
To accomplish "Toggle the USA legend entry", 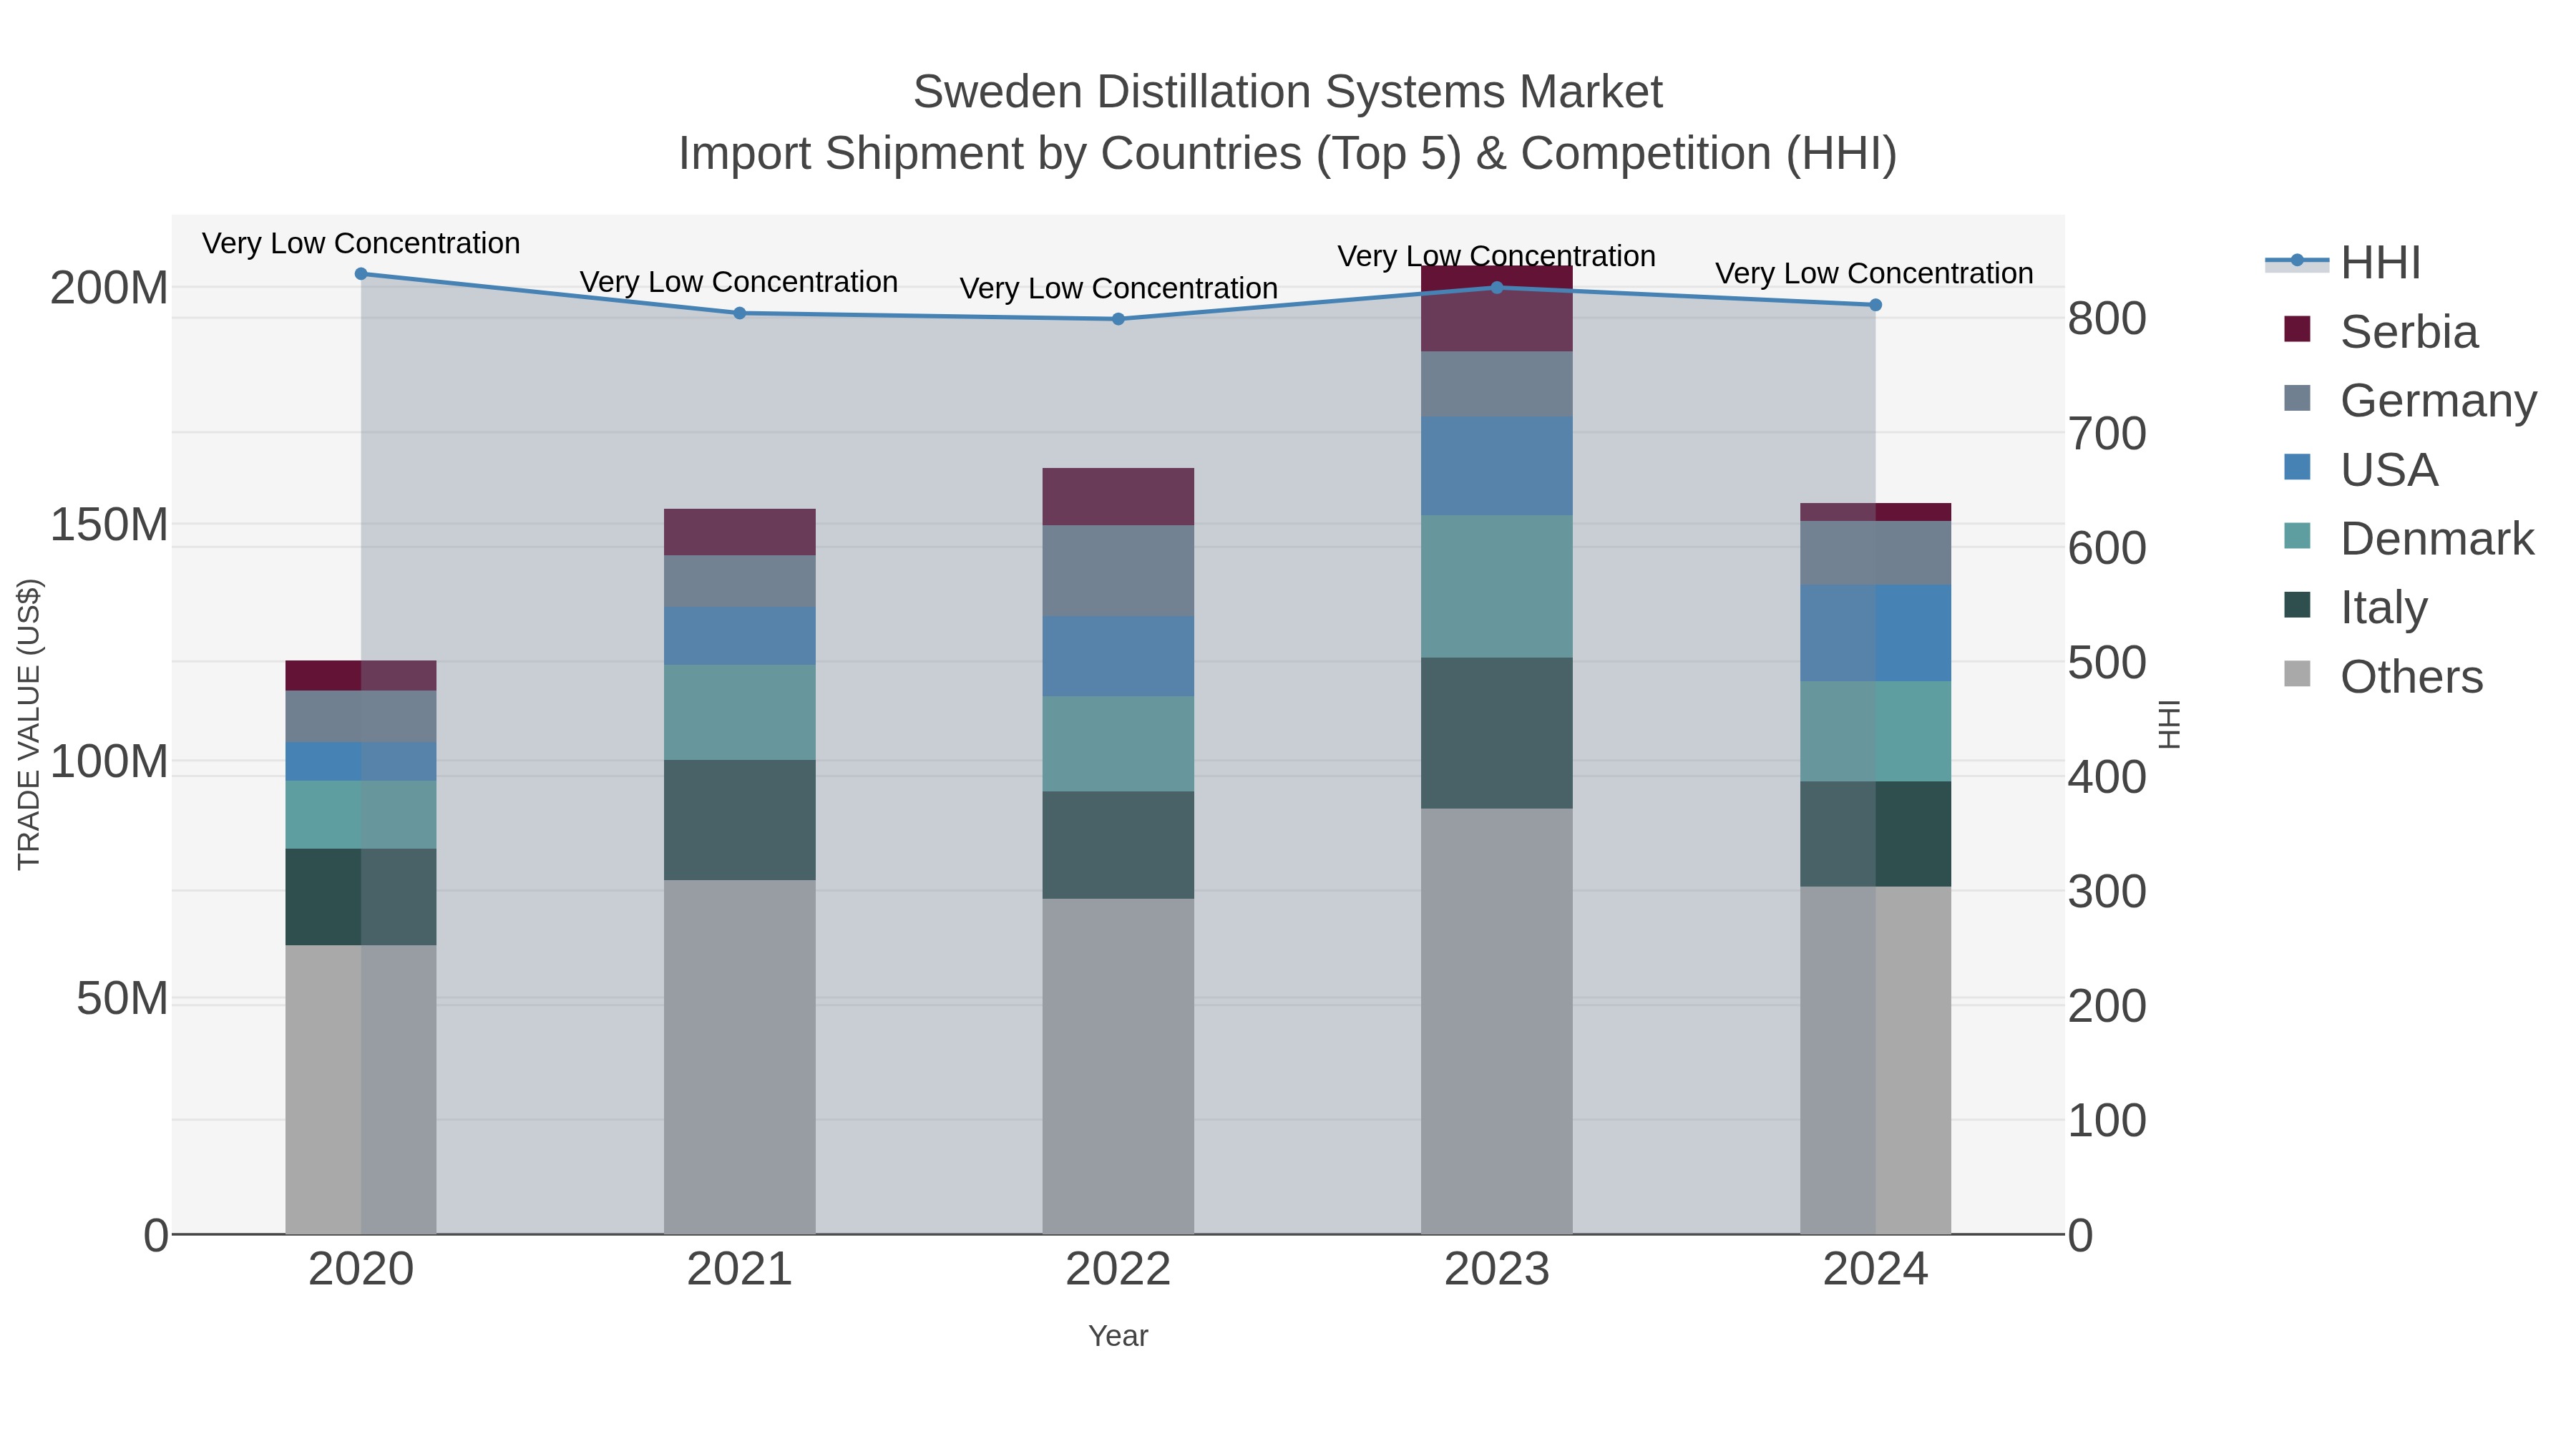I will (2361, 469).
